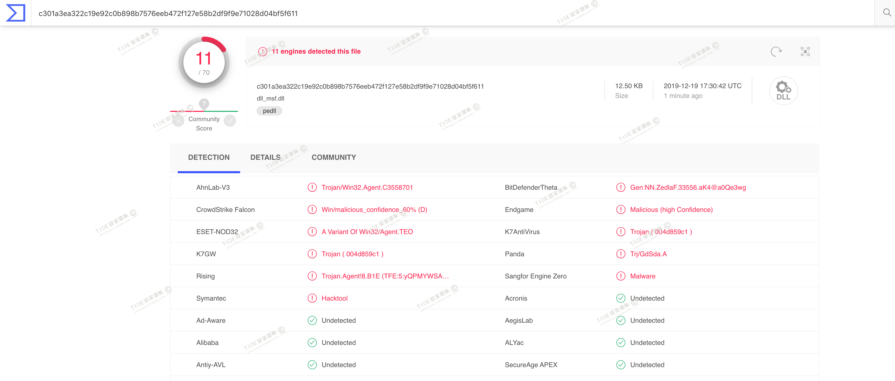Click the VirusTotal sigma logo
Image resolution: width=895 pixels, height=381 pixels.
(16, 13)
